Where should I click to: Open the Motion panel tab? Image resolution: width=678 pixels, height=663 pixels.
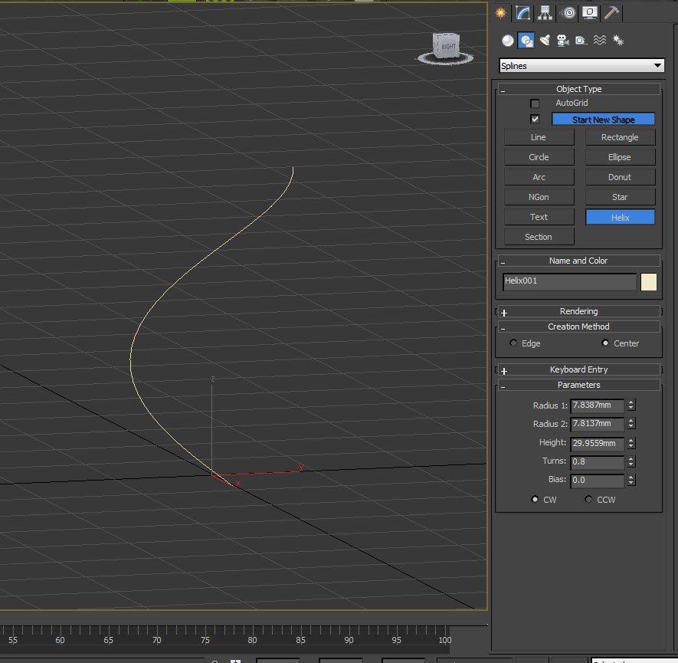pyautogui.click(x=568, y=12)
